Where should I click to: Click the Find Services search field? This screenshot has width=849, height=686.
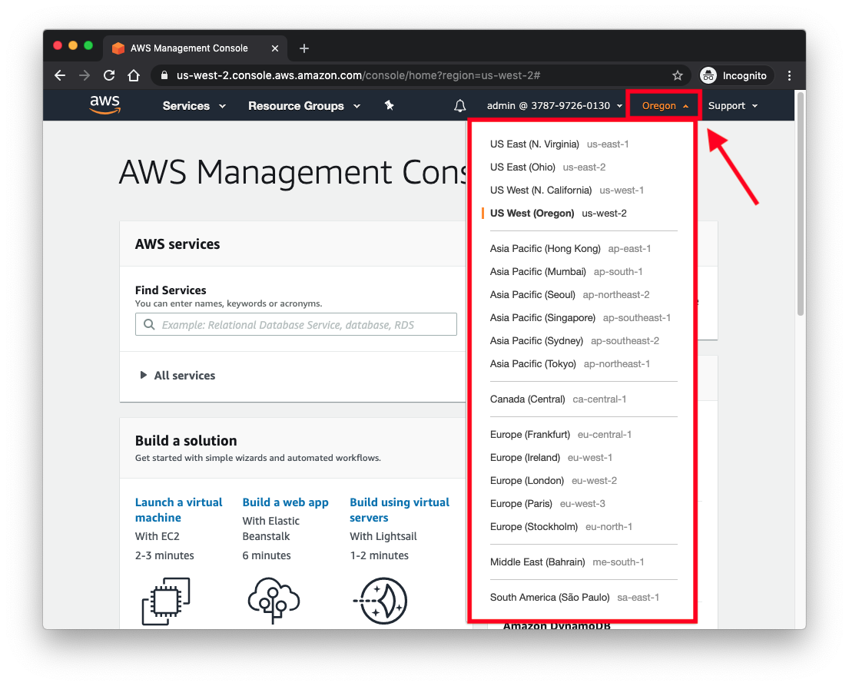point(296,324)
